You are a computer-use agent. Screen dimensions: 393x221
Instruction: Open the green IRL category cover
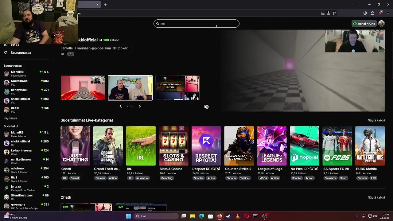click(141, 146)
